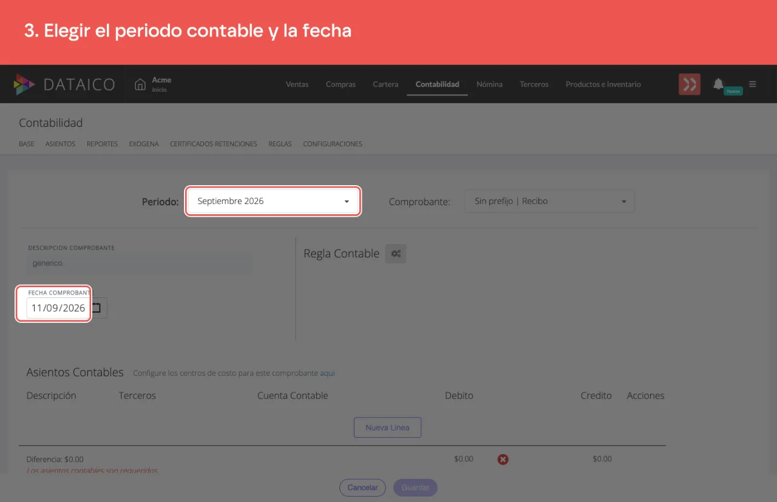
Task: Open Productos e Inventario menu
Action: (603, 84)
